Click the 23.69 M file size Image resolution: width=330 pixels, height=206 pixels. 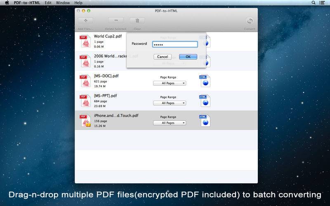[x=100, y=106]
